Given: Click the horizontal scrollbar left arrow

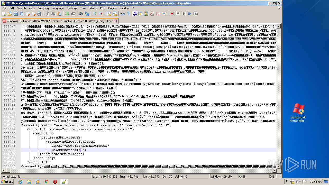Looking at the screenshot, I should point(4,170).
